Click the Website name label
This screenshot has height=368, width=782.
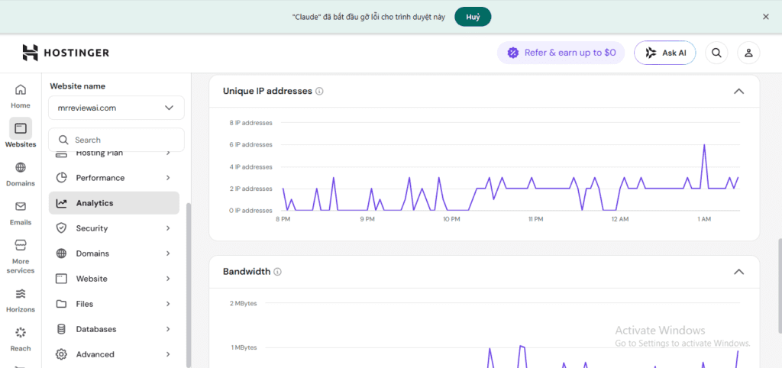78,86
